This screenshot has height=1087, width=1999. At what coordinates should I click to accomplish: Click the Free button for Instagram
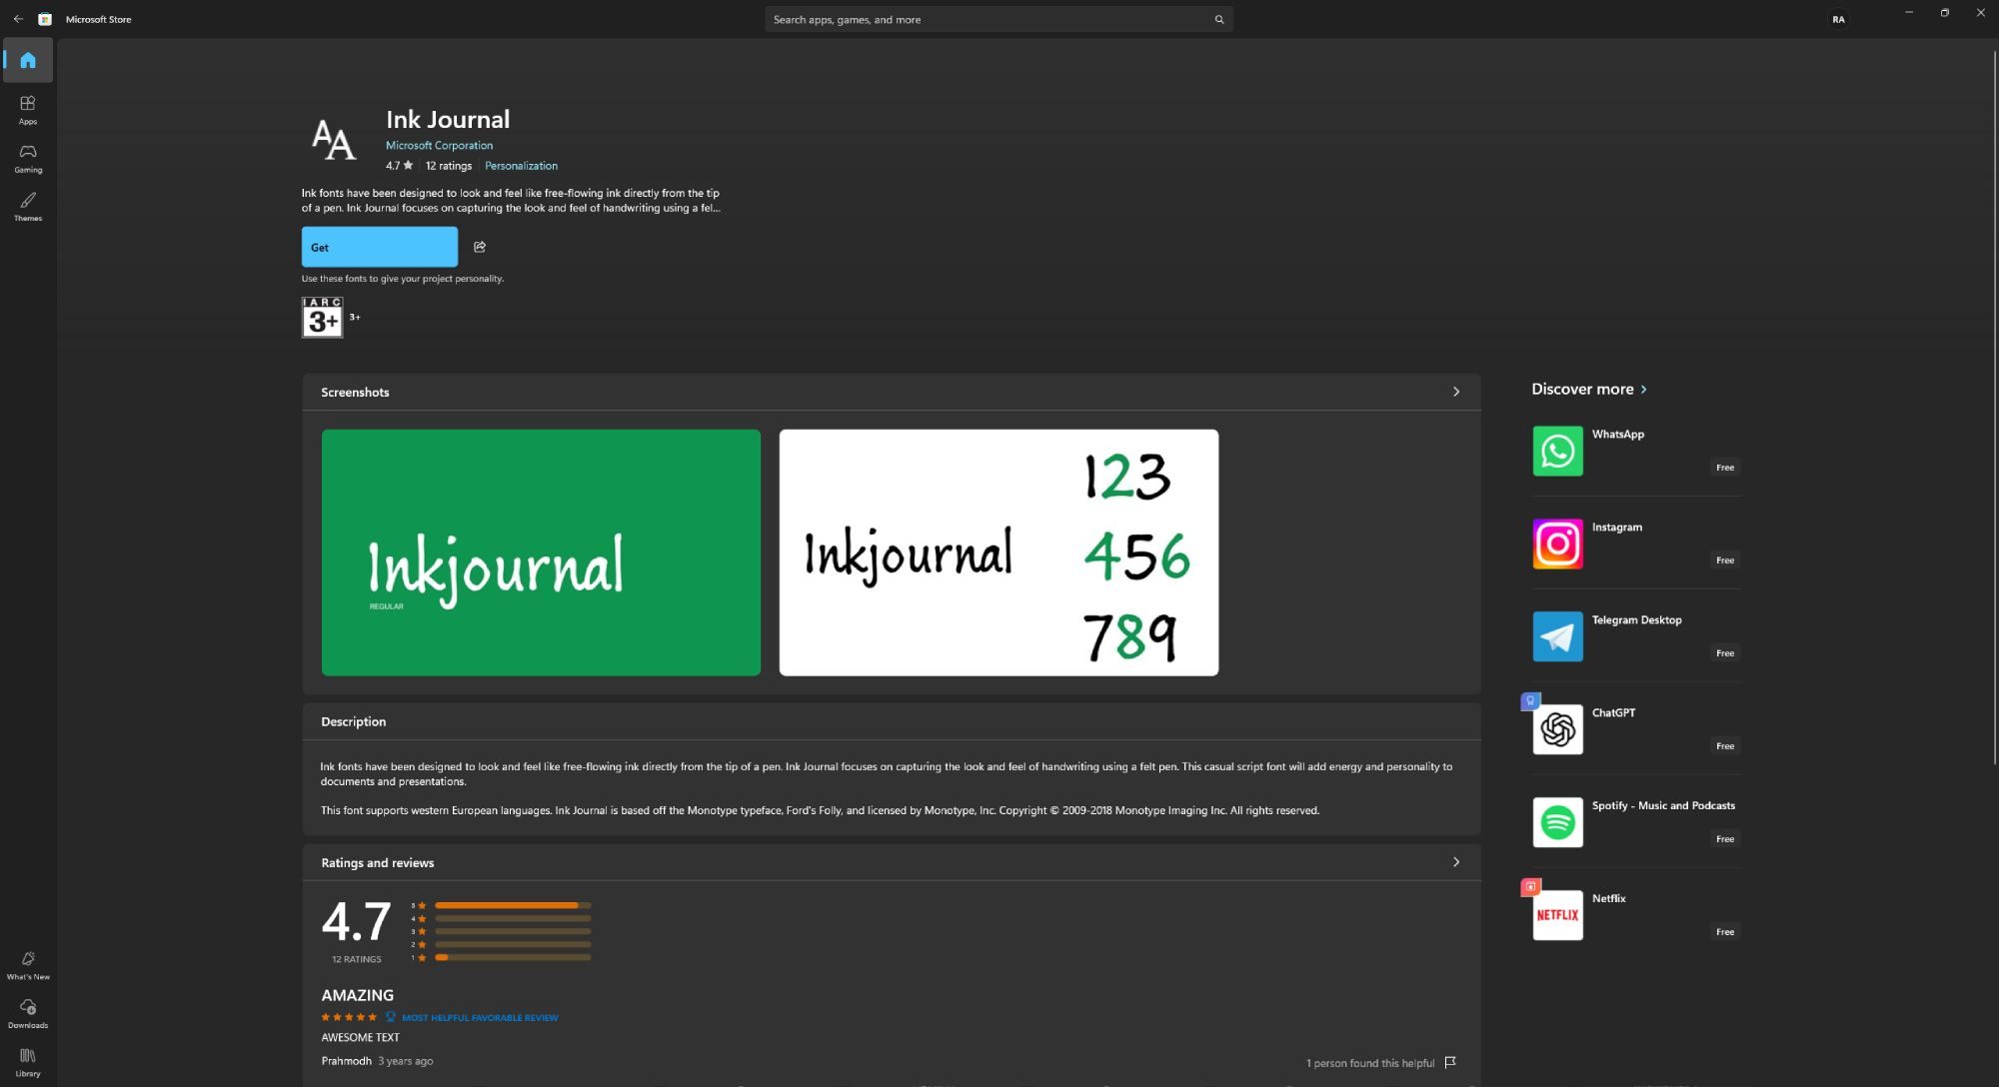[1725, 559]
